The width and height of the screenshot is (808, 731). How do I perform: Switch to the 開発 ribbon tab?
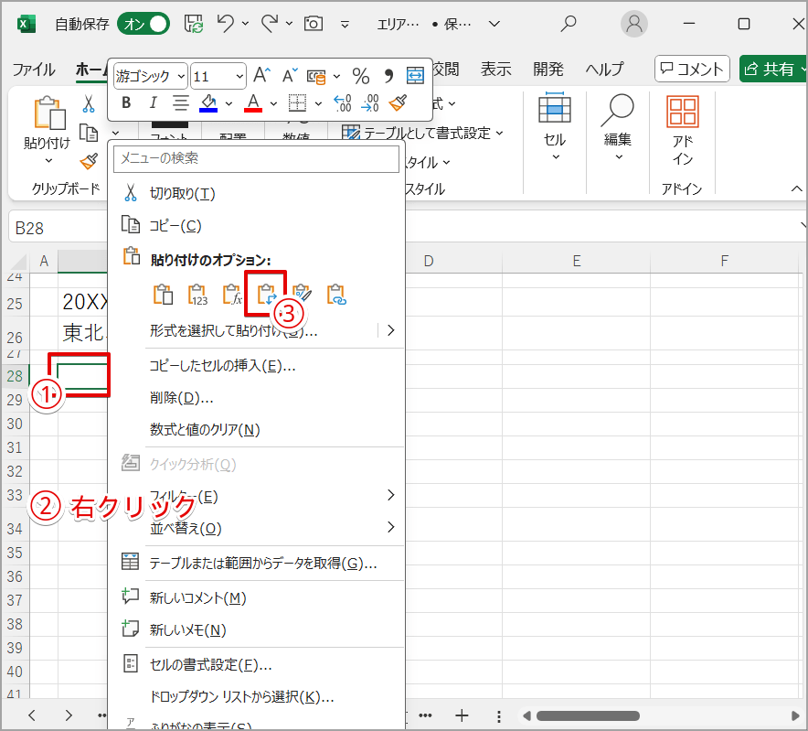click(x=548, y=69)
